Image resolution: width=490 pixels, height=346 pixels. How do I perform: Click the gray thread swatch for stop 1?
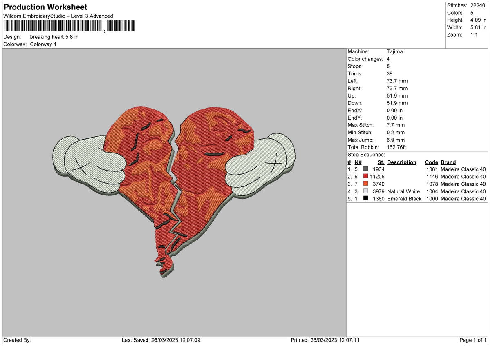[365, 169]
